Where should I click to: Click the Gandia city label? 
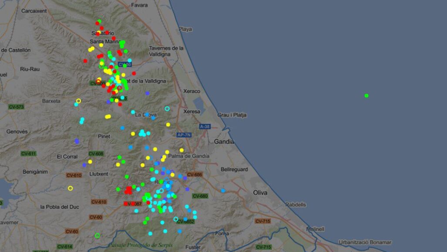click(224, 142)
